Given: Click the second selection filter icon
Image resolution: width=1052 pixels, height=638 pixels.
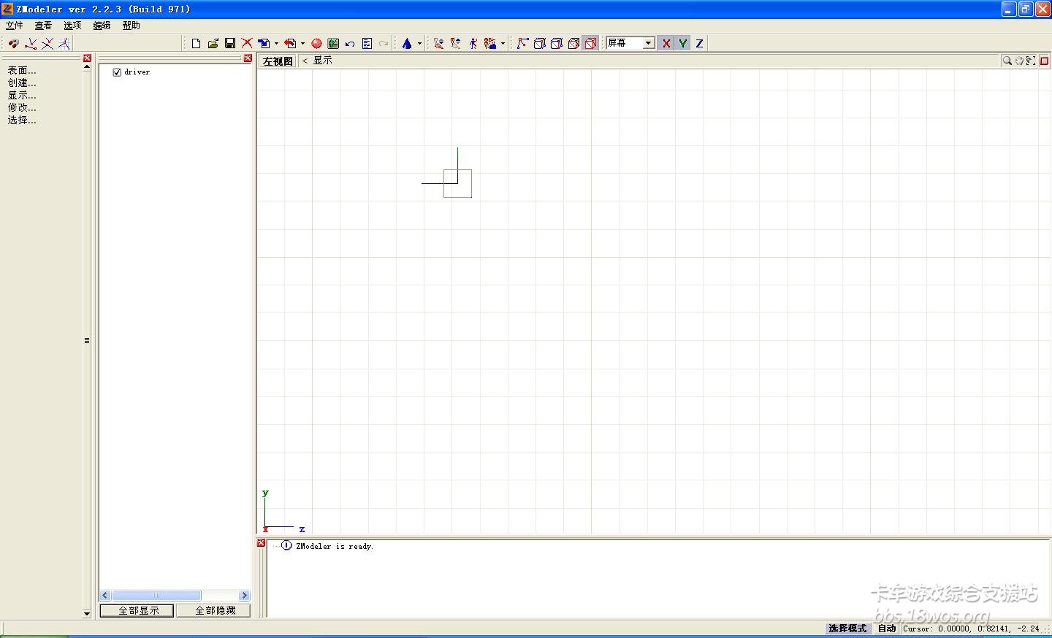Looking at the screenshot, I should coord(456,44).
